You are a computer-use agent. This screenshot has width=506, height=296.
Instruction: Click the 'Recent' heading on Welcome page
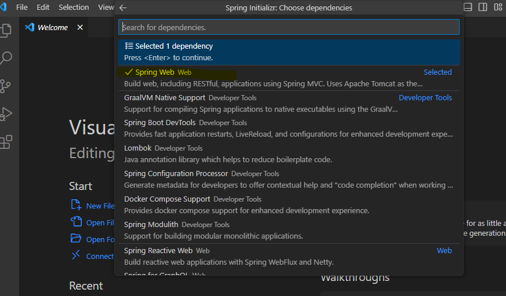[86, 286]
